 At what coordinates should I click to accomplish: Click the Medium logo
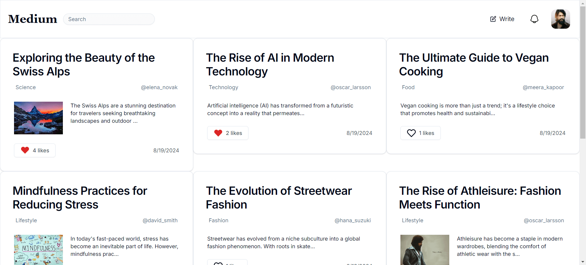coord(33,19)
